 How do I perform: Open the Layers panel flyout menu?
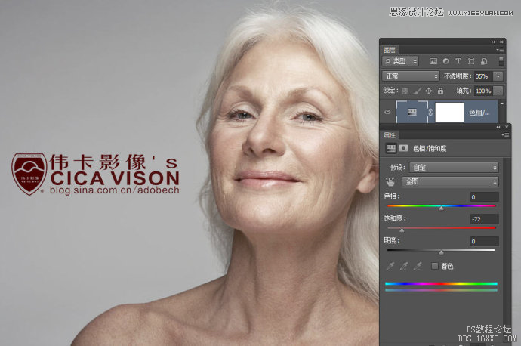click(501, 50)
